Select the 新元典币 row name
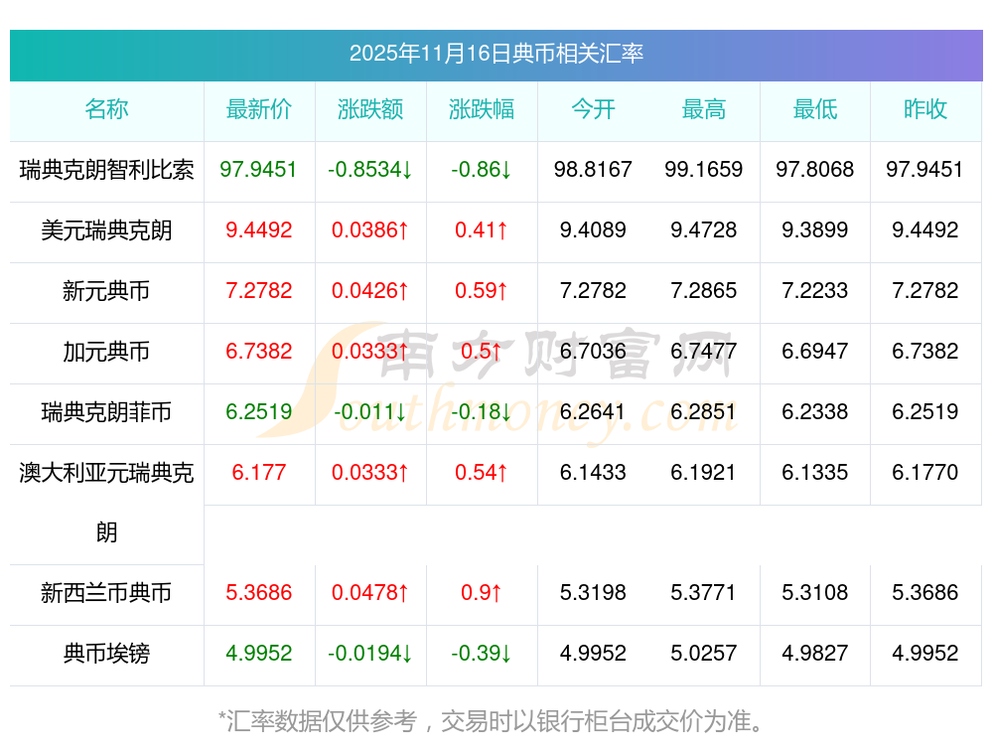This screenshot has height=752, width=993. tap(106, 291)
